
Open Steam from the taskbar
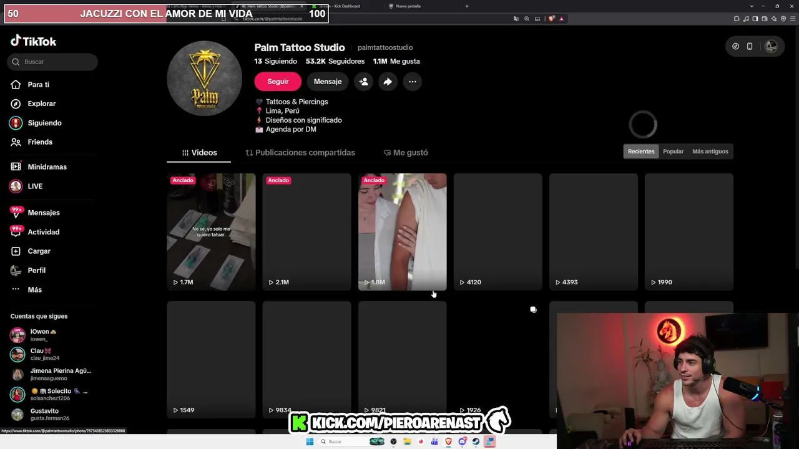(476, 442)
